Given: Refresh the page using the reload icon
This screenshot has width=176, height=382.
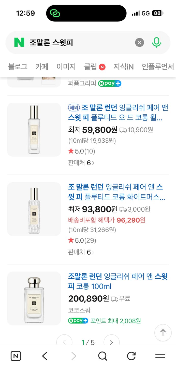Looking at the screenshot, I should 131,356.
